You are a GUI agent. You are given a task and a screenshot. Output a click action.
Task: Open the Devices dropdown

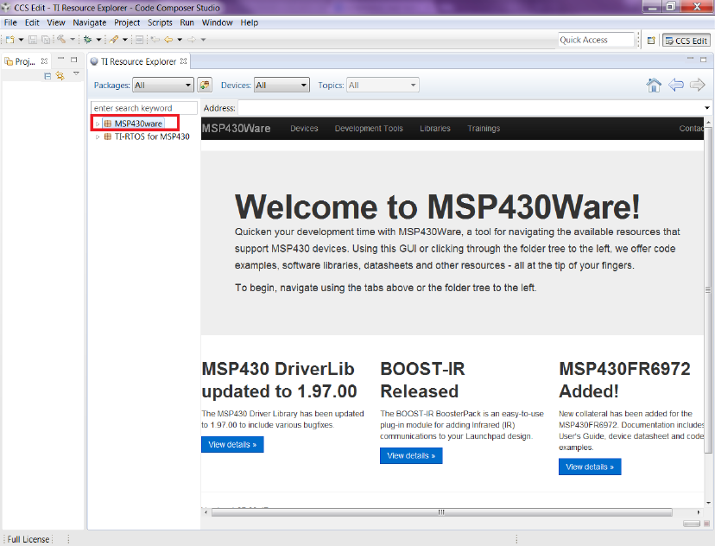click(282, 85)
